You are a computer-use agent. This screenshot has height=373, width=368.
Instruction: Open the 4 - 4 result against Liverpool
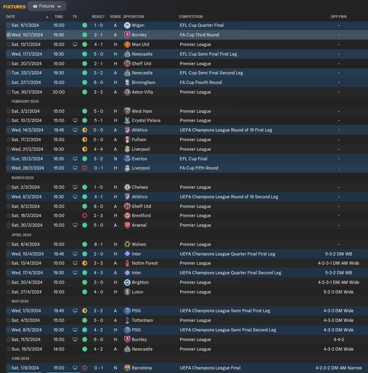tap(98, 149)
